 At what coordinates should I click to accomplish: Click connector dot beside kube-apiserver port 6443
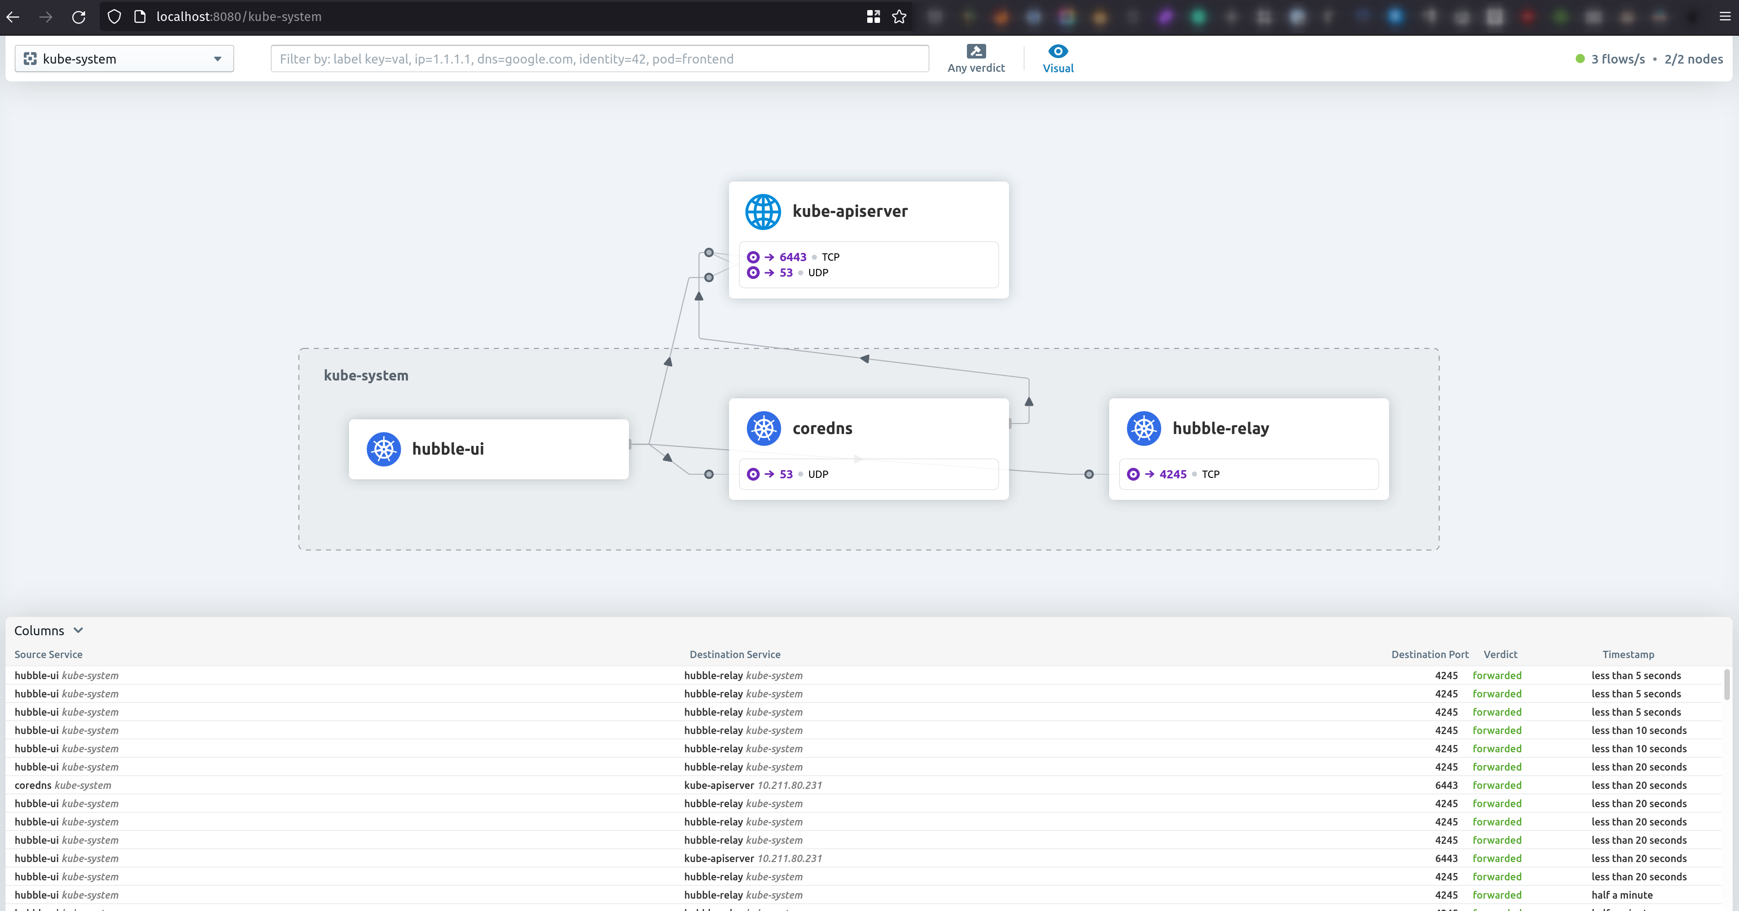[709, 252]
